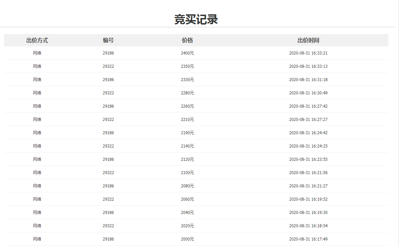Image resolution: width=399 pixels, height=246 pixels.
Task: Select the row with price 2330元
Action: click(x=187, y=79)
